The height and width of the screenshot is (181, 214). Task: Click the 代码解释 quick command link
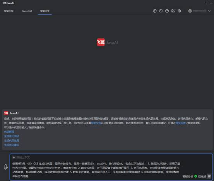click(x=9, y=132)
